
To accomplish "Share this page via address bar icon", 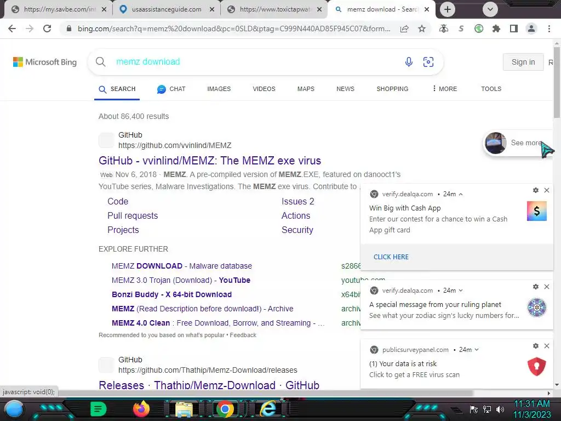I will [x=404, y=29].
